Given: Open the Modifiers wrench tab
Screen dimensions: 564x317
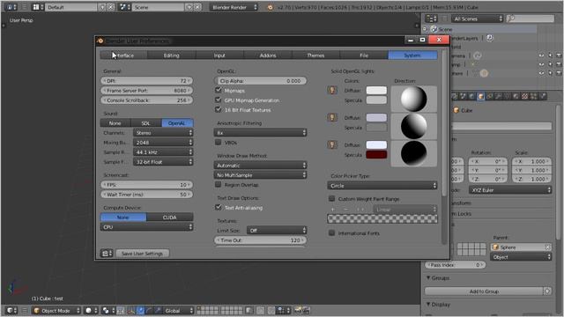Looking at the screenshot, I should pos(499,96).
